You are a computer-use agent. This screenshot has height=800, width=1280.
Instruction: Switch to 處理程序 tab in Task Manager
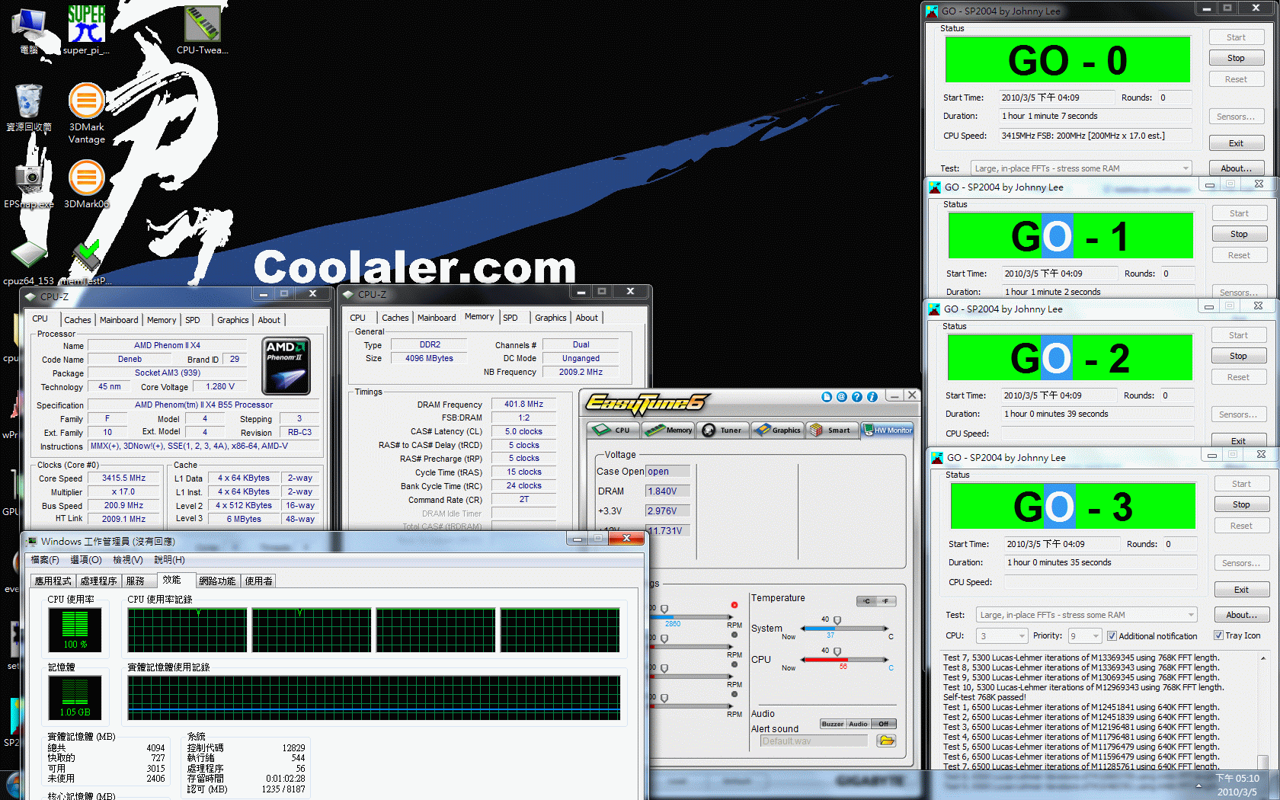tap(99, 581)
